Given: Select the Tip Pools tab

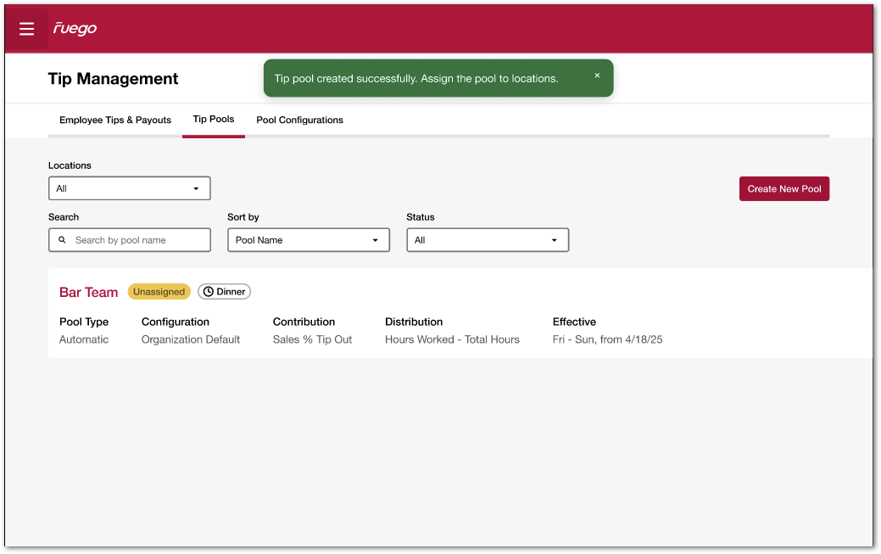Looking at the screenshot, I should (214, 120).
